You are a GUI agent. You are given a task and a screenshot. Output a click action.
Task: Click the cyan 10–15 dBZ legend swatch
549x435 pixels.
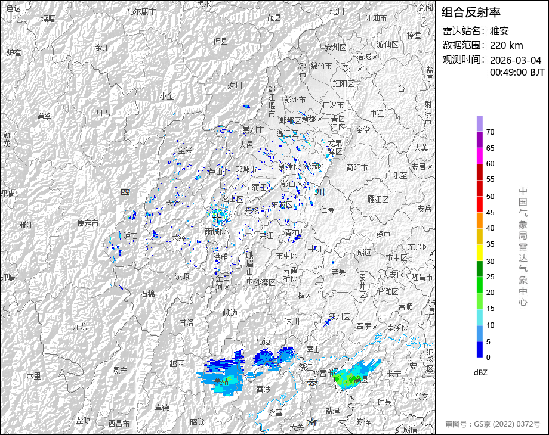480,317
